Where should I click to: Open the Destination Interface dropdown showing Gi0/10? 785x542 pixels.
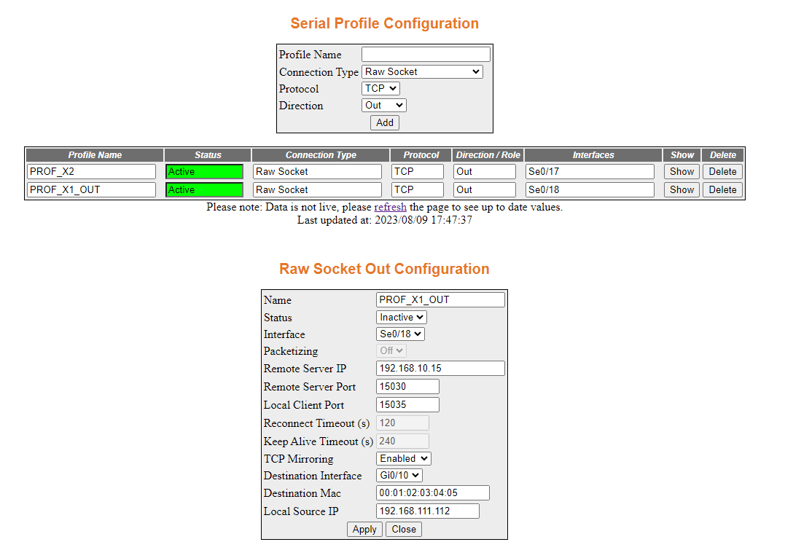(398, 476)
